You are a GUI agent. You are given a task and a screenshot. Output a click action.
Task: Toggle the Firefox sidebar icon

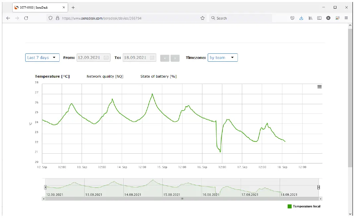319,18
